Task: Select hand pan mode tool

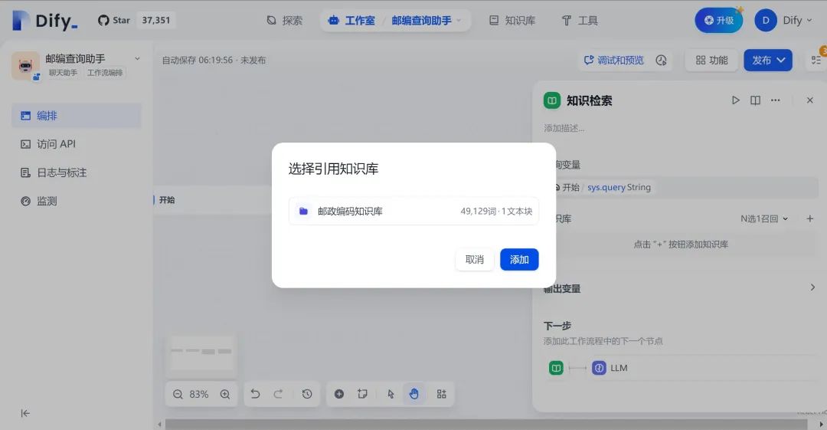Action: pos(414,394)
